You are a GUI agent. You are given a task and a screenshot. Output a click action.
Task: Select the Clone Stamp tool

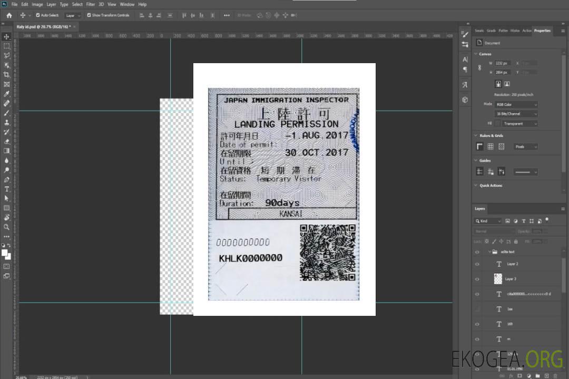tap(6, 122)
